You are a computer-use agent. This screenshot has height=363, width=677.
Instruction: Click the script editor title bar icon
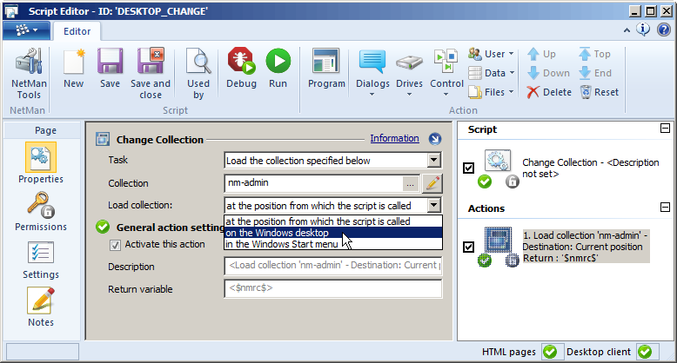coord(11,11)
